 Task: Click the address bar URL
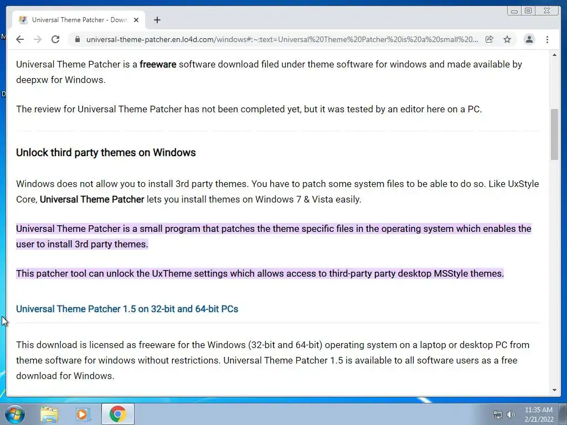click(x=282, y=39)
